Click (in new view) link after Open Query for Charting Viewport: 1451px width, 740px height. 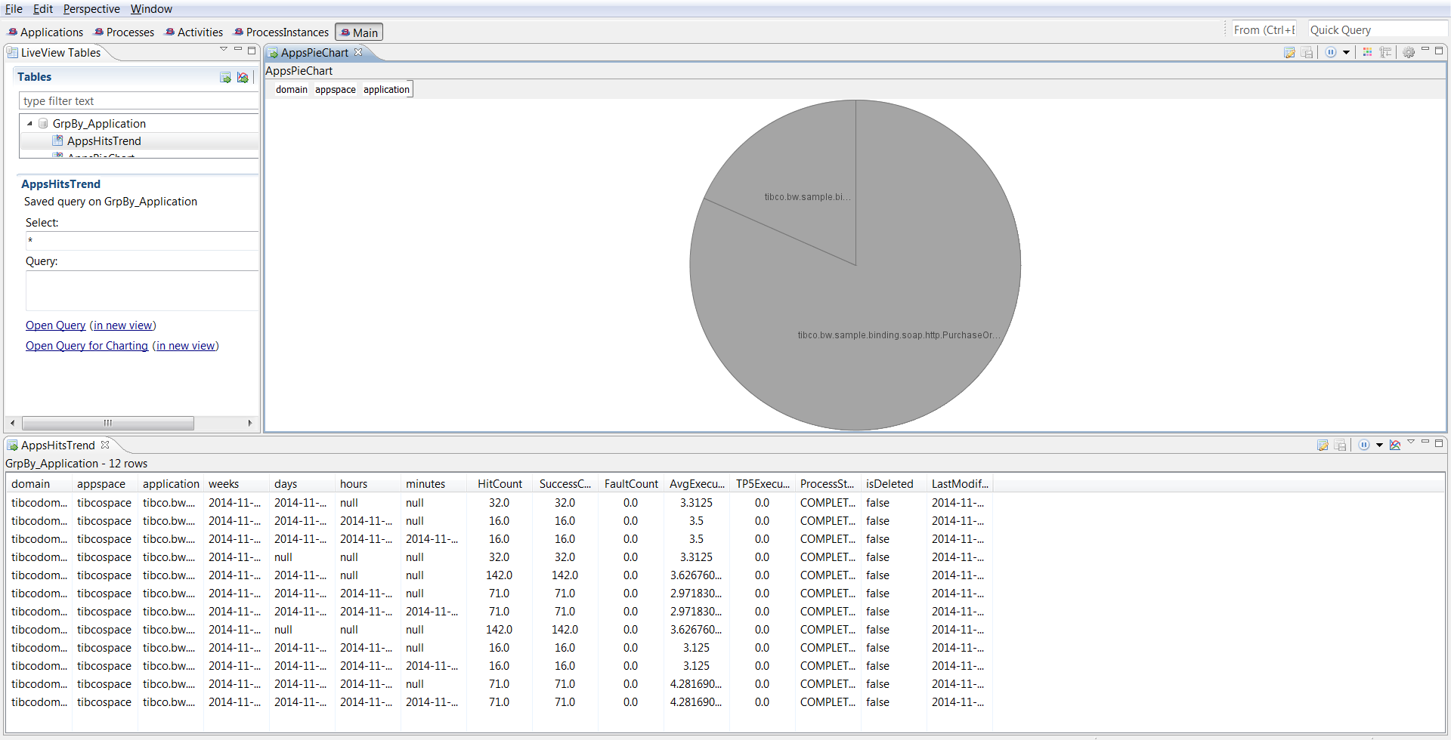click(185, 346)
